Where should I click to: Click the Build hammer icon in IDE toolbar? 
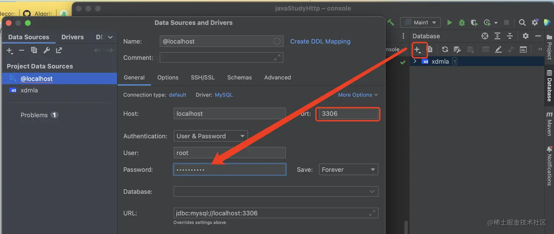pos(391,23)
